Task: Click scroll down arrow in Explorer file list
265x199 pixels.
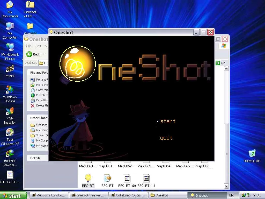Action: pyautogui.click(x=226, y=186)
